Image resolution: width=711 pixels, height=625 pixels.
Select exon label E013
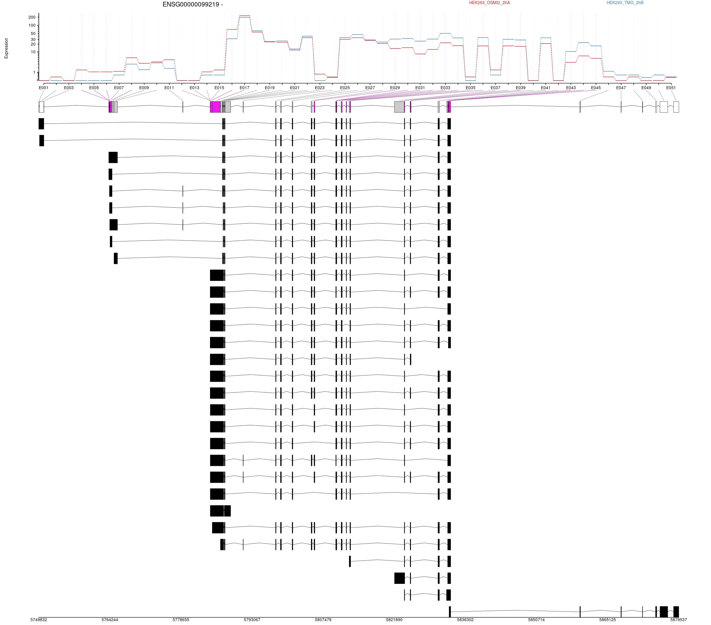click(194, 88)
